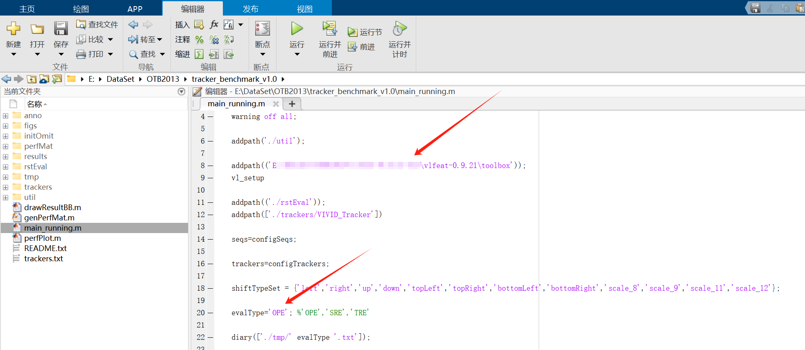Image resolution: width=805 pixels, height=350 pixels.
Task: Select the main_running.m editor tab
Action: pos(236,104)
